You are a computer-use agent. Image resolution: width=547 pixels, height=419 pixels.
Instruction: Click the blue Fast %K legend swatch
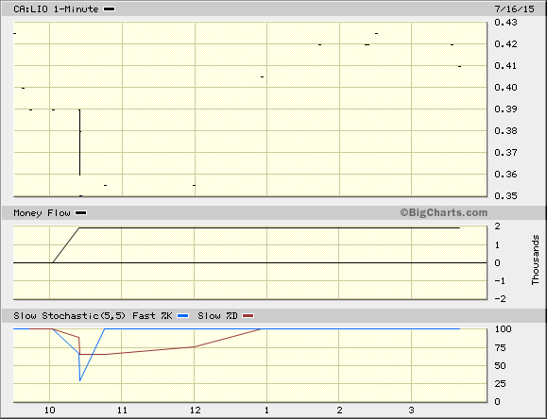pyautogui.click(x=182, y=316)
